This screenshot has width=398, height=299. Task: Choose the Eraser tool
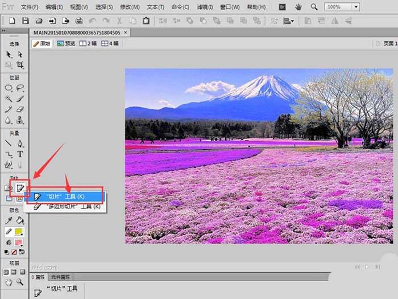[20, 109]
